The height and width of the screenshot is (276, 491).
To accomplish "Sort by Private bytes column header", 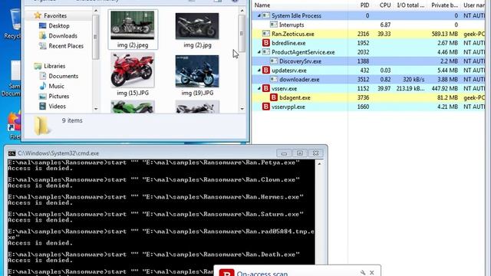I will [444, 5].
